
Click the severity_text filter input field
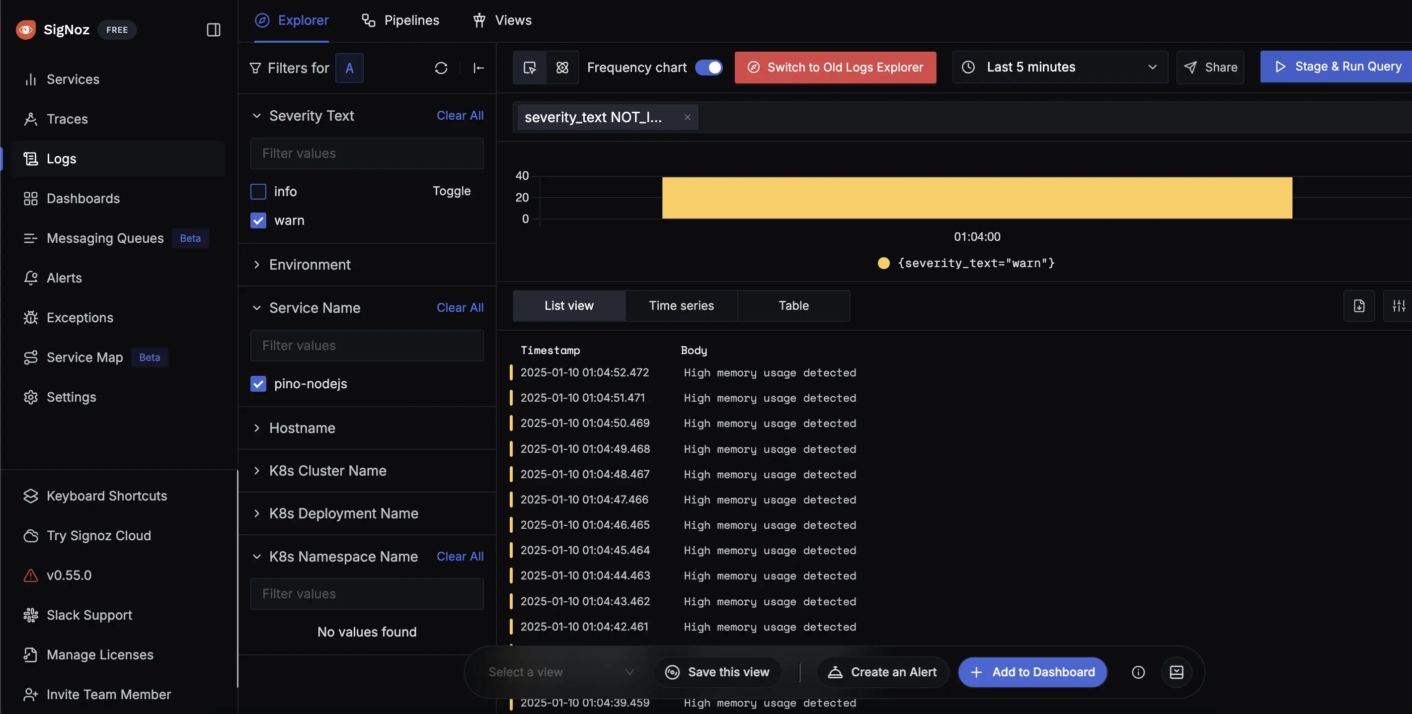click(x=367, y=153)
